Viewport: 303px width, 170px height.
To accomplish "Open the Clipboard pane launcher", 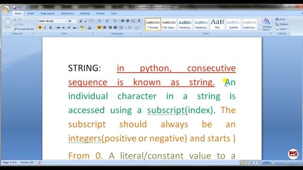I will pyautogui.click(x=34, y=34).
